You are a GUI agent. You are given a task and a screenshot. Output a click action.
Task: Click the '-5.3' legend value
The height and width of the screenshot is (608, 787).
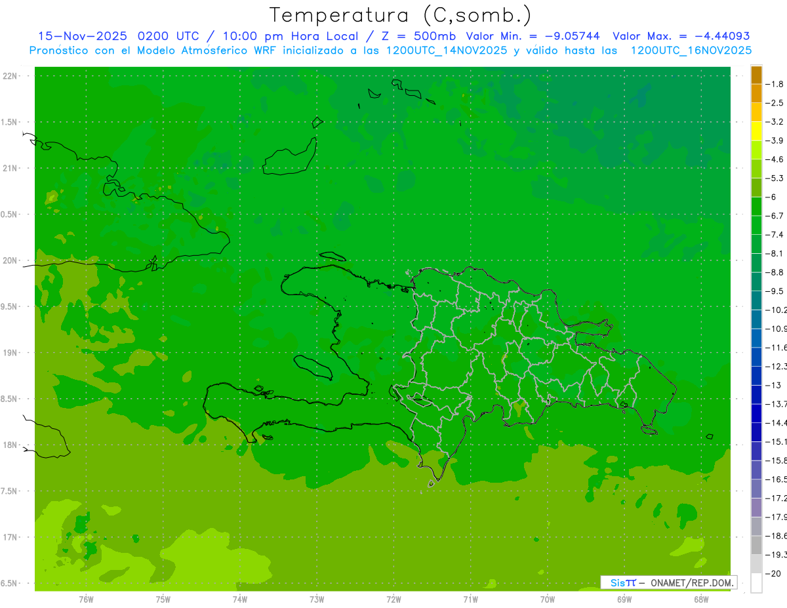[776, 178]
